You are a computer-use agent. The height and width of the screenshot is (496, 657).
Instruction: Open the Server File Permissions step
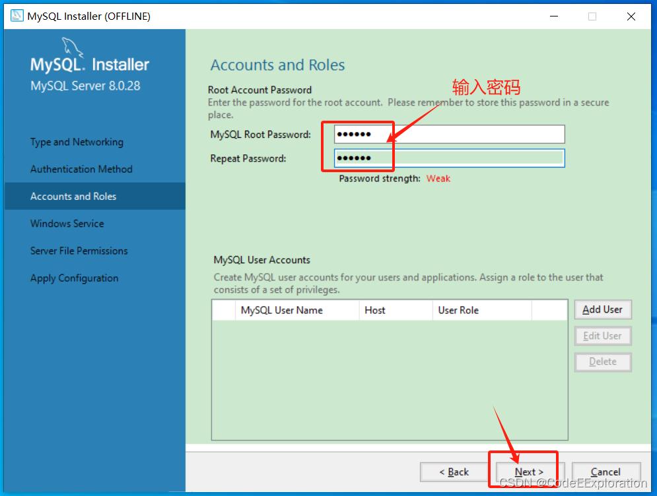(x=79, y=251)
